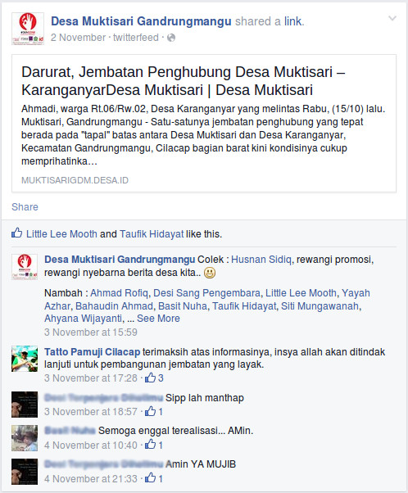Image resolution: width=408 pixels, height=493 pixels.
Task: Open Tatto Pamuji Cilacap avatar
Action: 25,359
